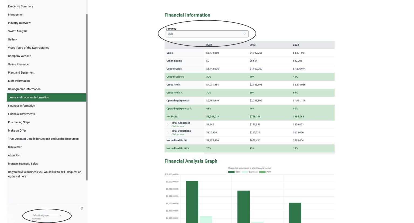Viewport: 414px width, 223px height.
Task: Open Financial Statements in sidebar
Action: tap(21, 114)
